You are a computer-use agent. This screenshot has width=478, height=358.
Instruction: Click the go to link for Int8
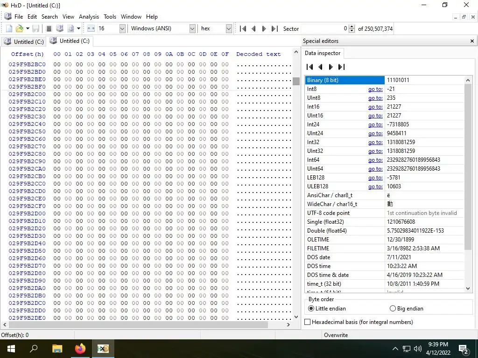tap(375, 89)
